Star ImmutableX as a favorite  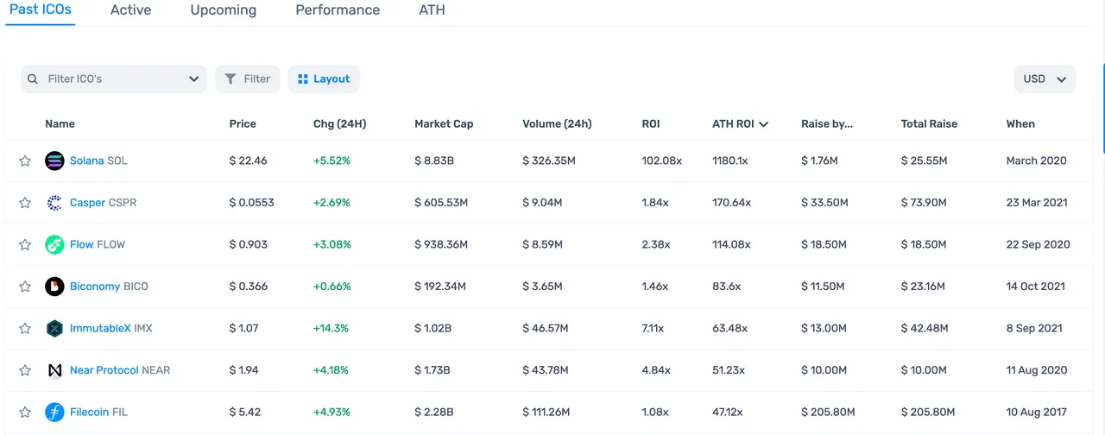click(x=25, y=328)
